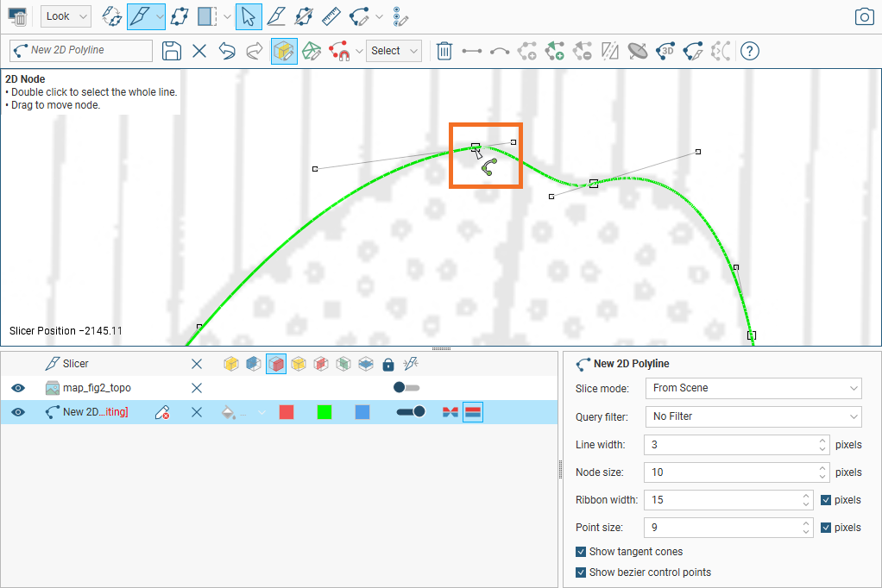Activate the magnet snapping tool
Screen dimensions: 882x588
click(x=339, y=51)
